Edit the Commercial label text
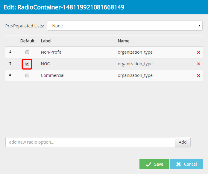The height and width of the screenshot is (174, 208). pyautogui.click(x=52, y=75)
